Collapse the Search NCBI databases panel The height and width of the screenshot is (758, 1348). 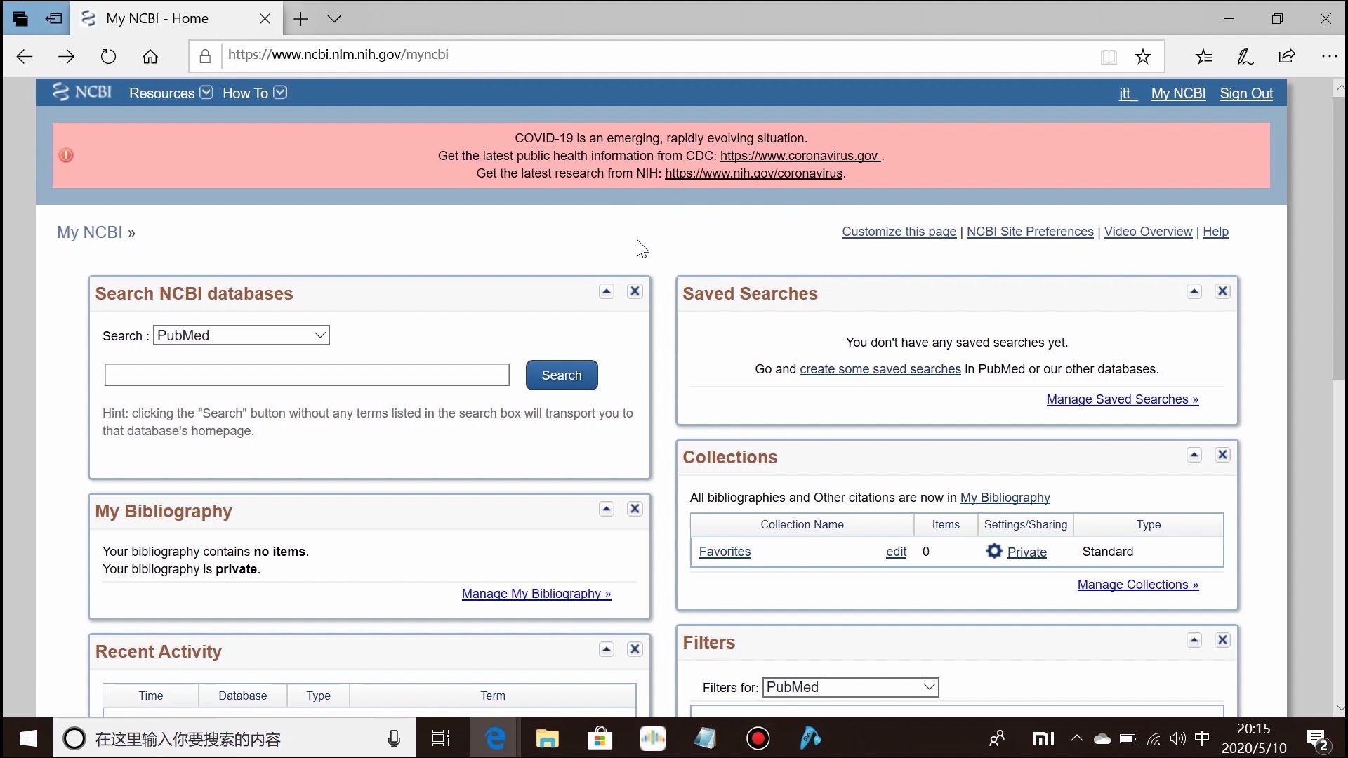(607, 291)
